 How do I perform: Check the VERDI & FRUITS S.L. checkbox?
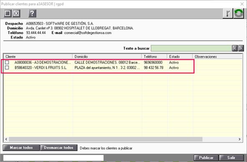pos(7,67)
